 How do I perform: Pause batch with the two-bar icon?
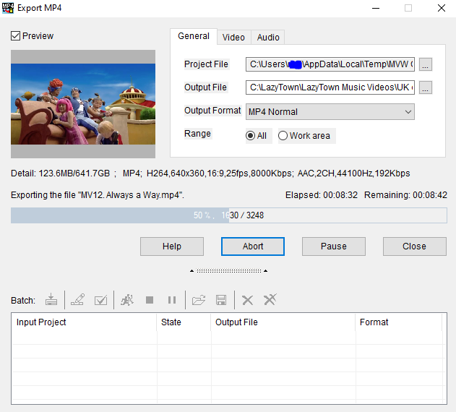coord(172,300)
